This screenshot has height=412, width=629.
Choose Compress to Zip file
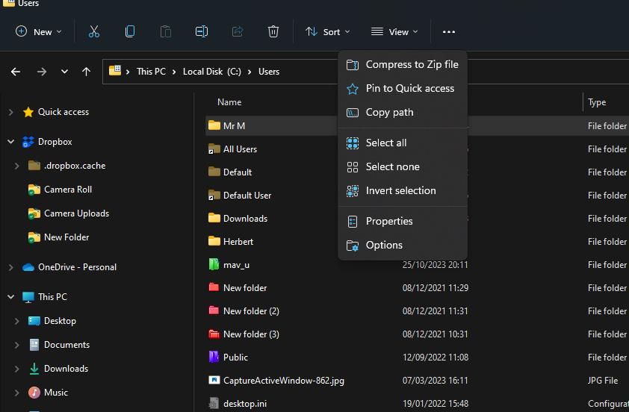(x=412, y=64)
